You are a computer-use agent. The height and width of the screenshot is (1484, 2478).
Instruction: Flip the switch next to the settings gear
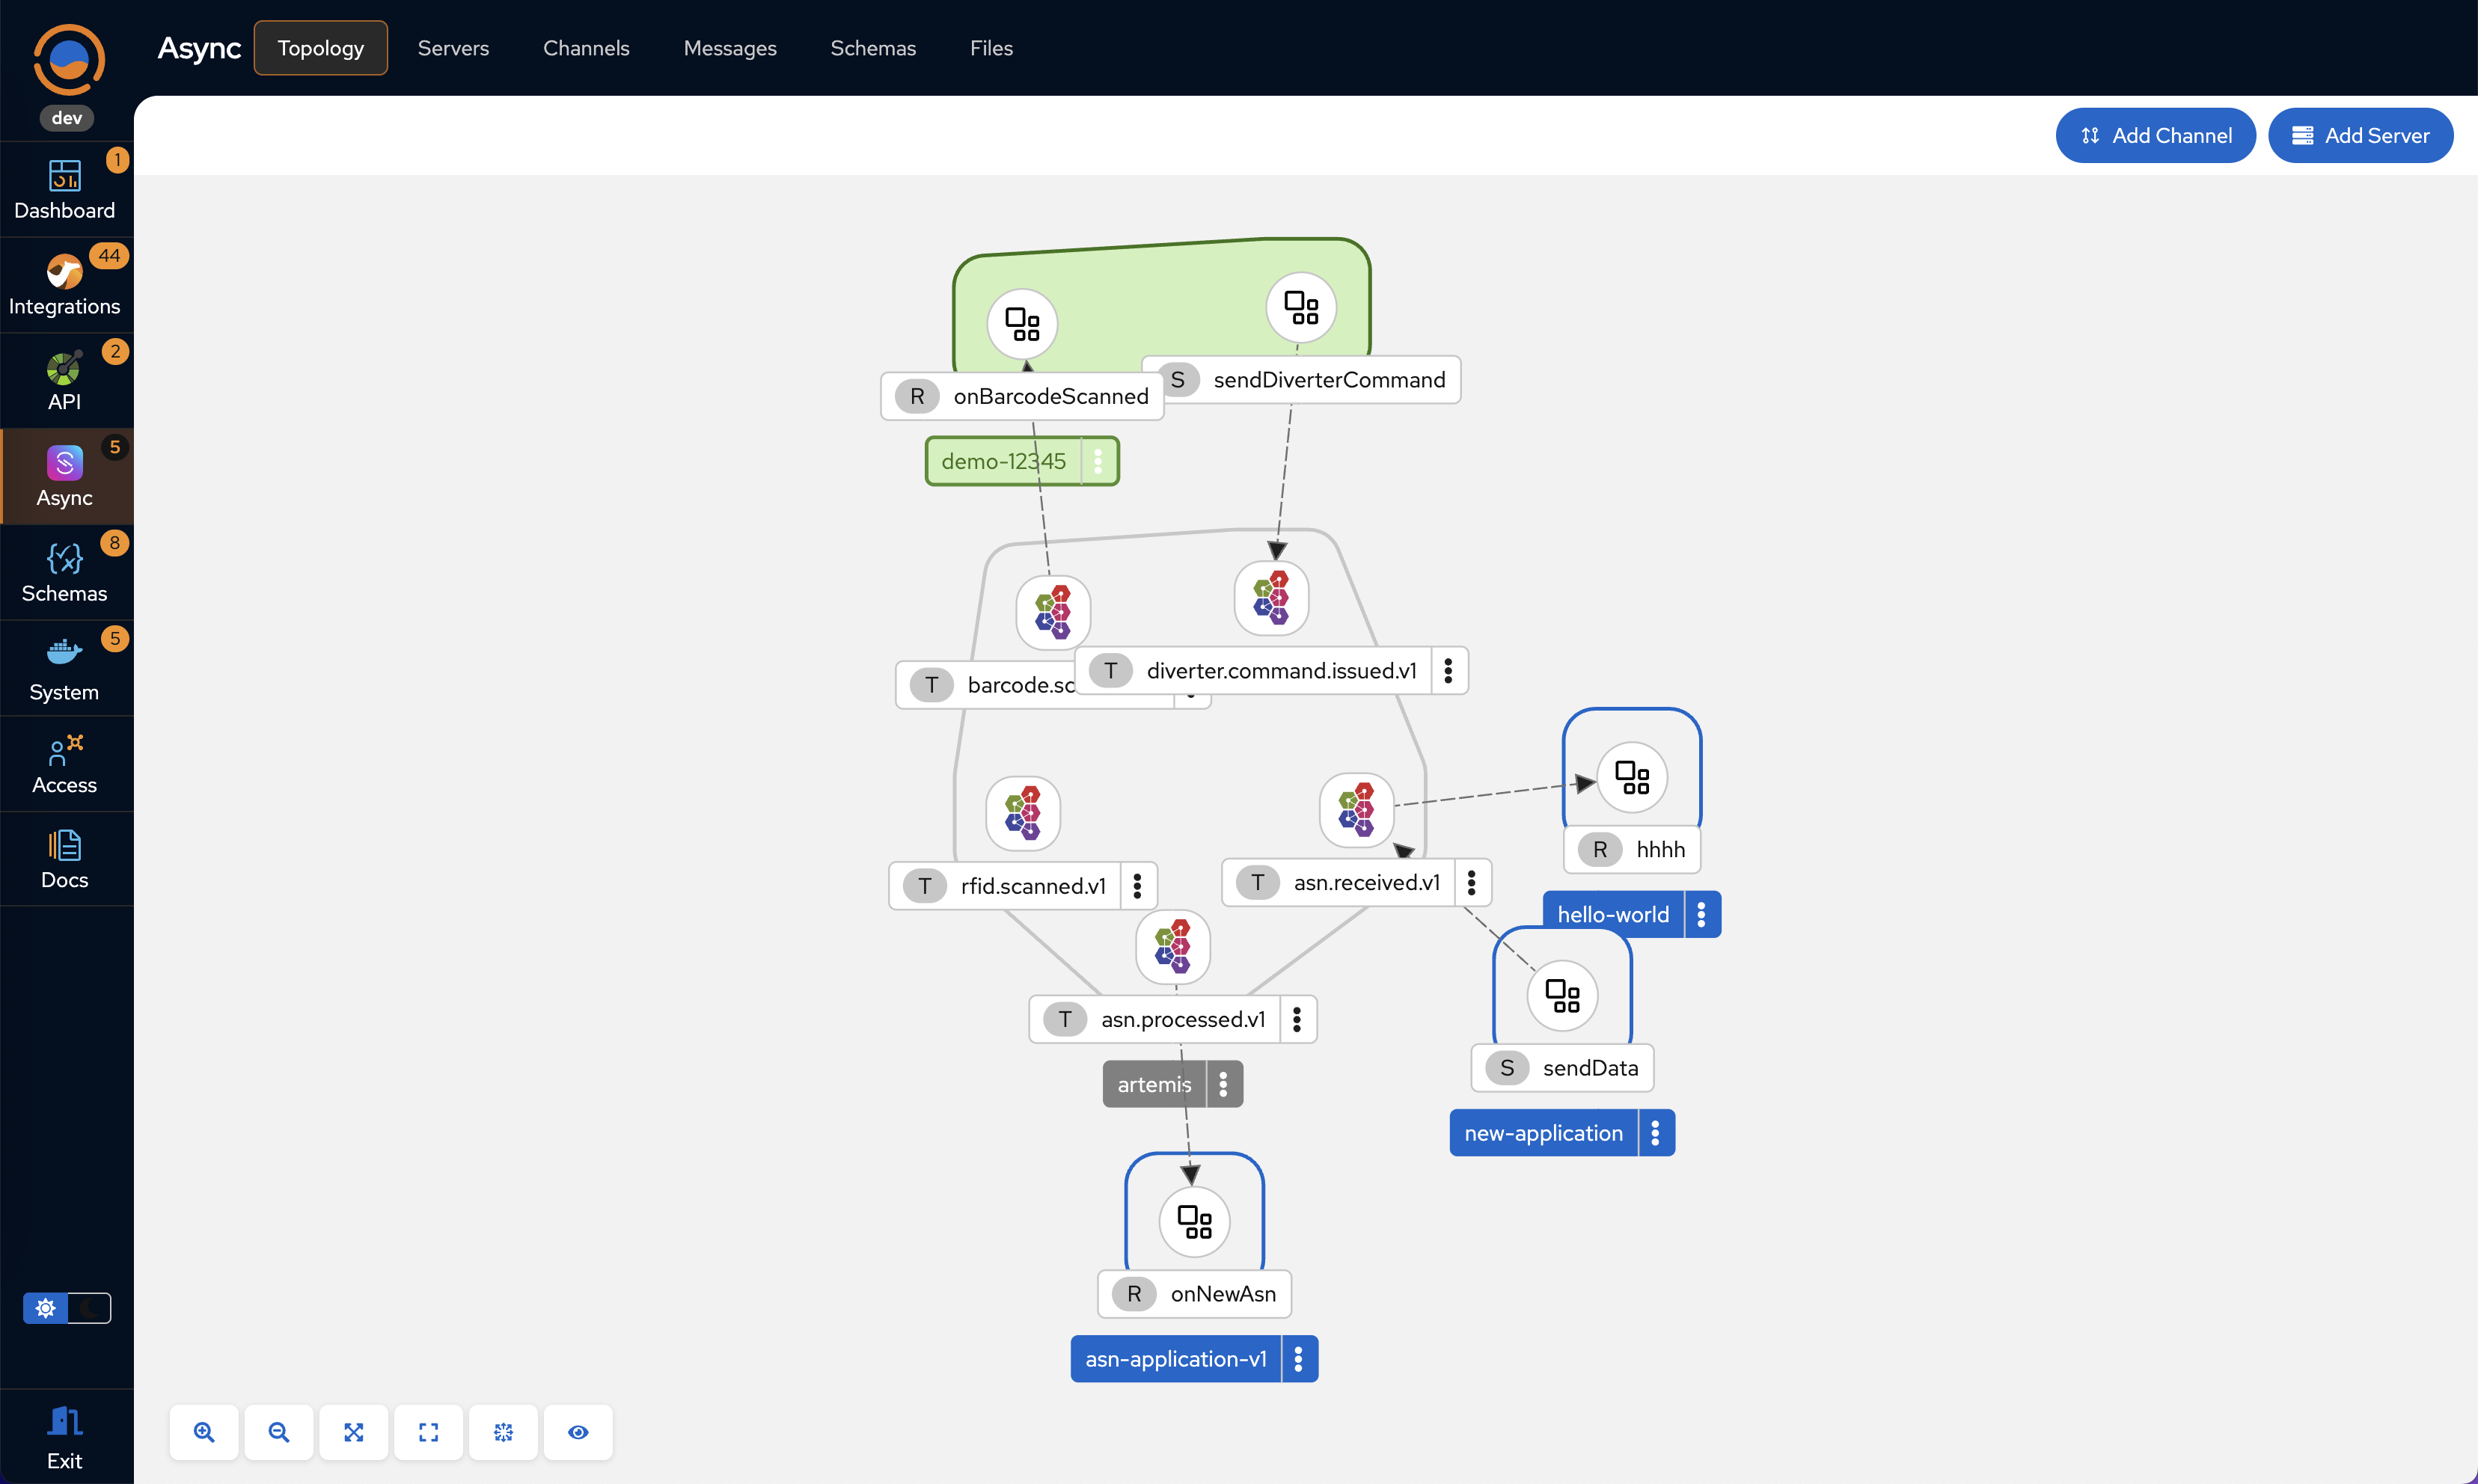click(x=90, y=1307)
